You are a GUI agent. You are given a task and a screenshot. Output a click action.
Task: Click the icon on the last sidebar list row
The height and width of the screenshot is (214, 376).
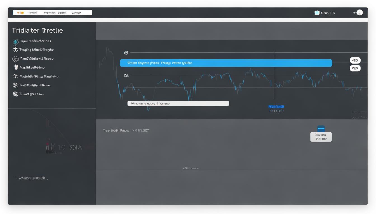pyautogui.click(x=15, y=94)
